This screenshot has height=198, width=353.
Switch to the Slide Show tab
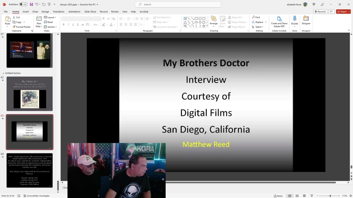[90, 12]
